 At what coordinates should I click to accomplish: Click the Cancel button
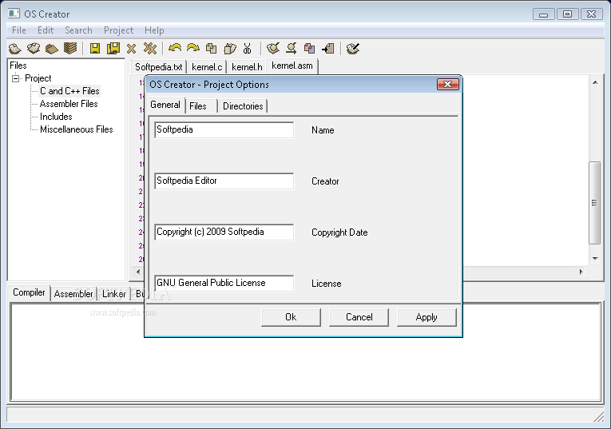pos(359,317)
